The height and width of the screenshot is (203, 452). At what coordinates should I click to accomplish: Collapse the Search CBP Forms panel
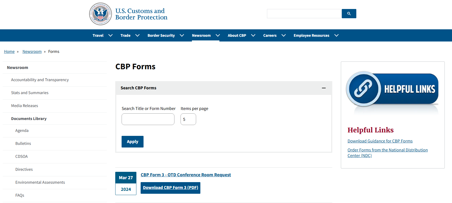coord(324,88)
